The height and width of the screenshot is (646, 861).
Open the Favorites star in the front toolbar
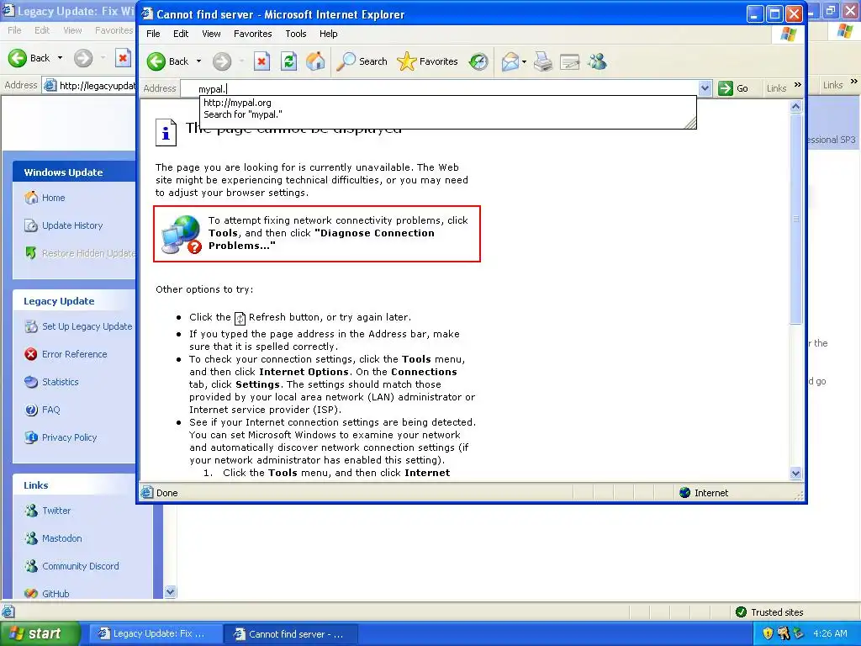(x=427, y=61)
